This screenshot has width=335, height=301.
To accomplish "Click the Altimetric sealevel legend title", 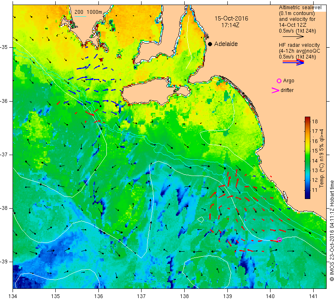I will point(300,8).
